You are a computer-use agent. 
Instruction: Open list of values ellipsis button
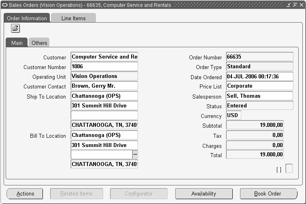tap(135, 154)
